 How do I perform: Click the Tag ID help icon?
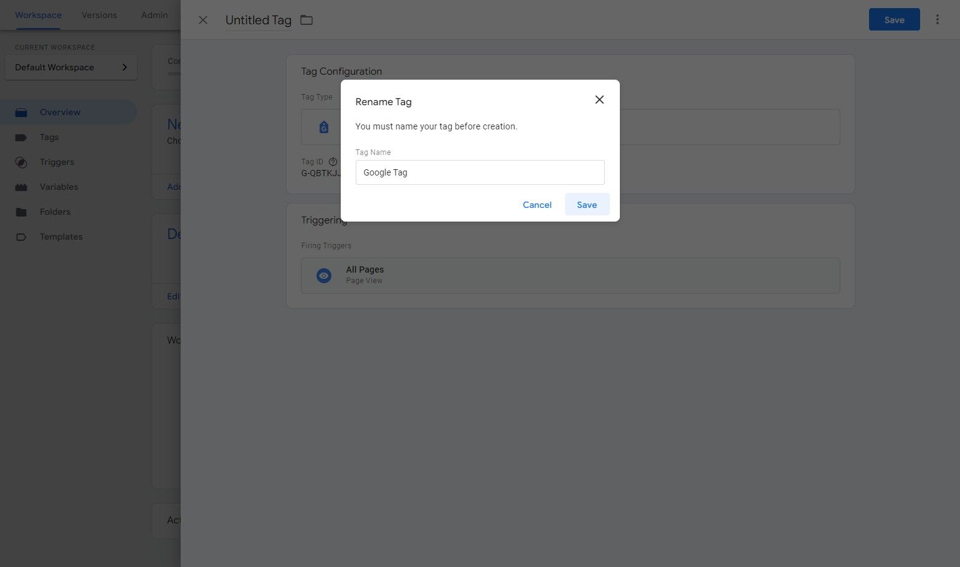coord(333,162)
